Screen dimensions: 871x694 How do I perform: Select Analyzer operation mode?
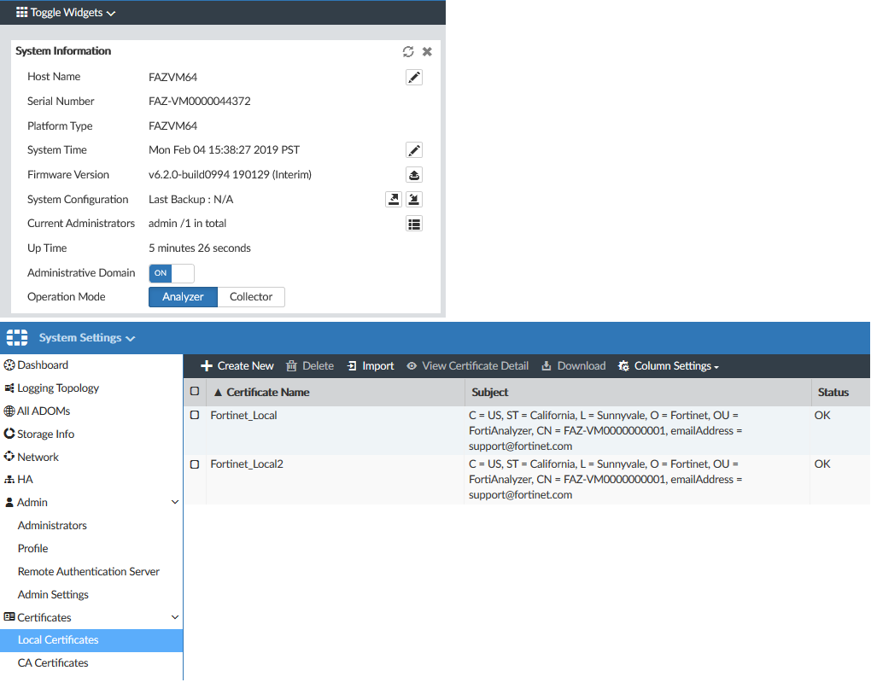183,297
